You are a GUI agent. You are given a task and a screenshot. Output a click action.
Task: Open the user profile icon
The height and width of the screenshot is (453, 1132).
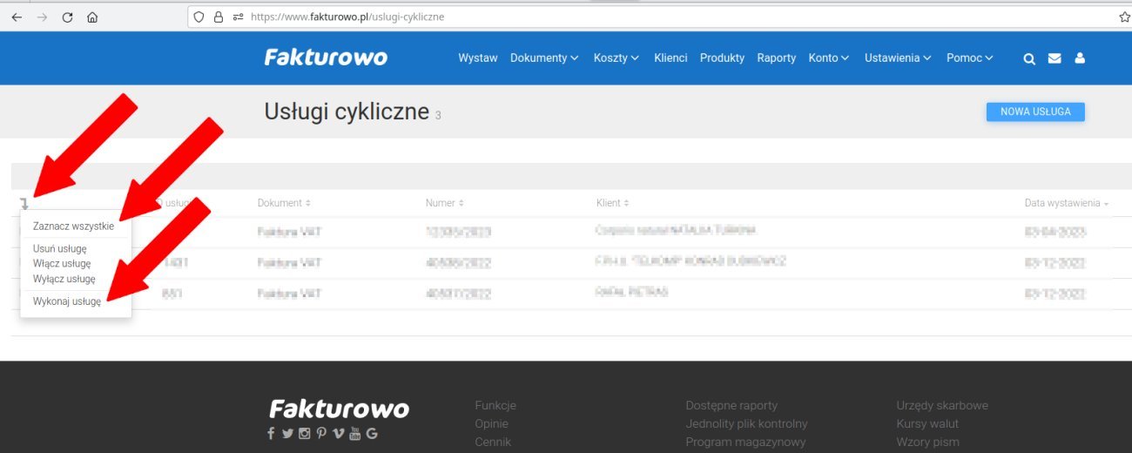pos(1080,58)
